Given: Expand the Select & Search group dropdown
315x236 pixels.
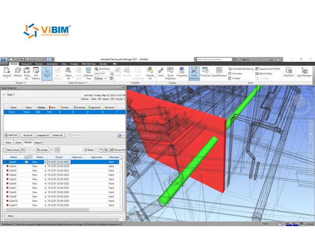Looking at the screenshot, I should tap(78, 83).
